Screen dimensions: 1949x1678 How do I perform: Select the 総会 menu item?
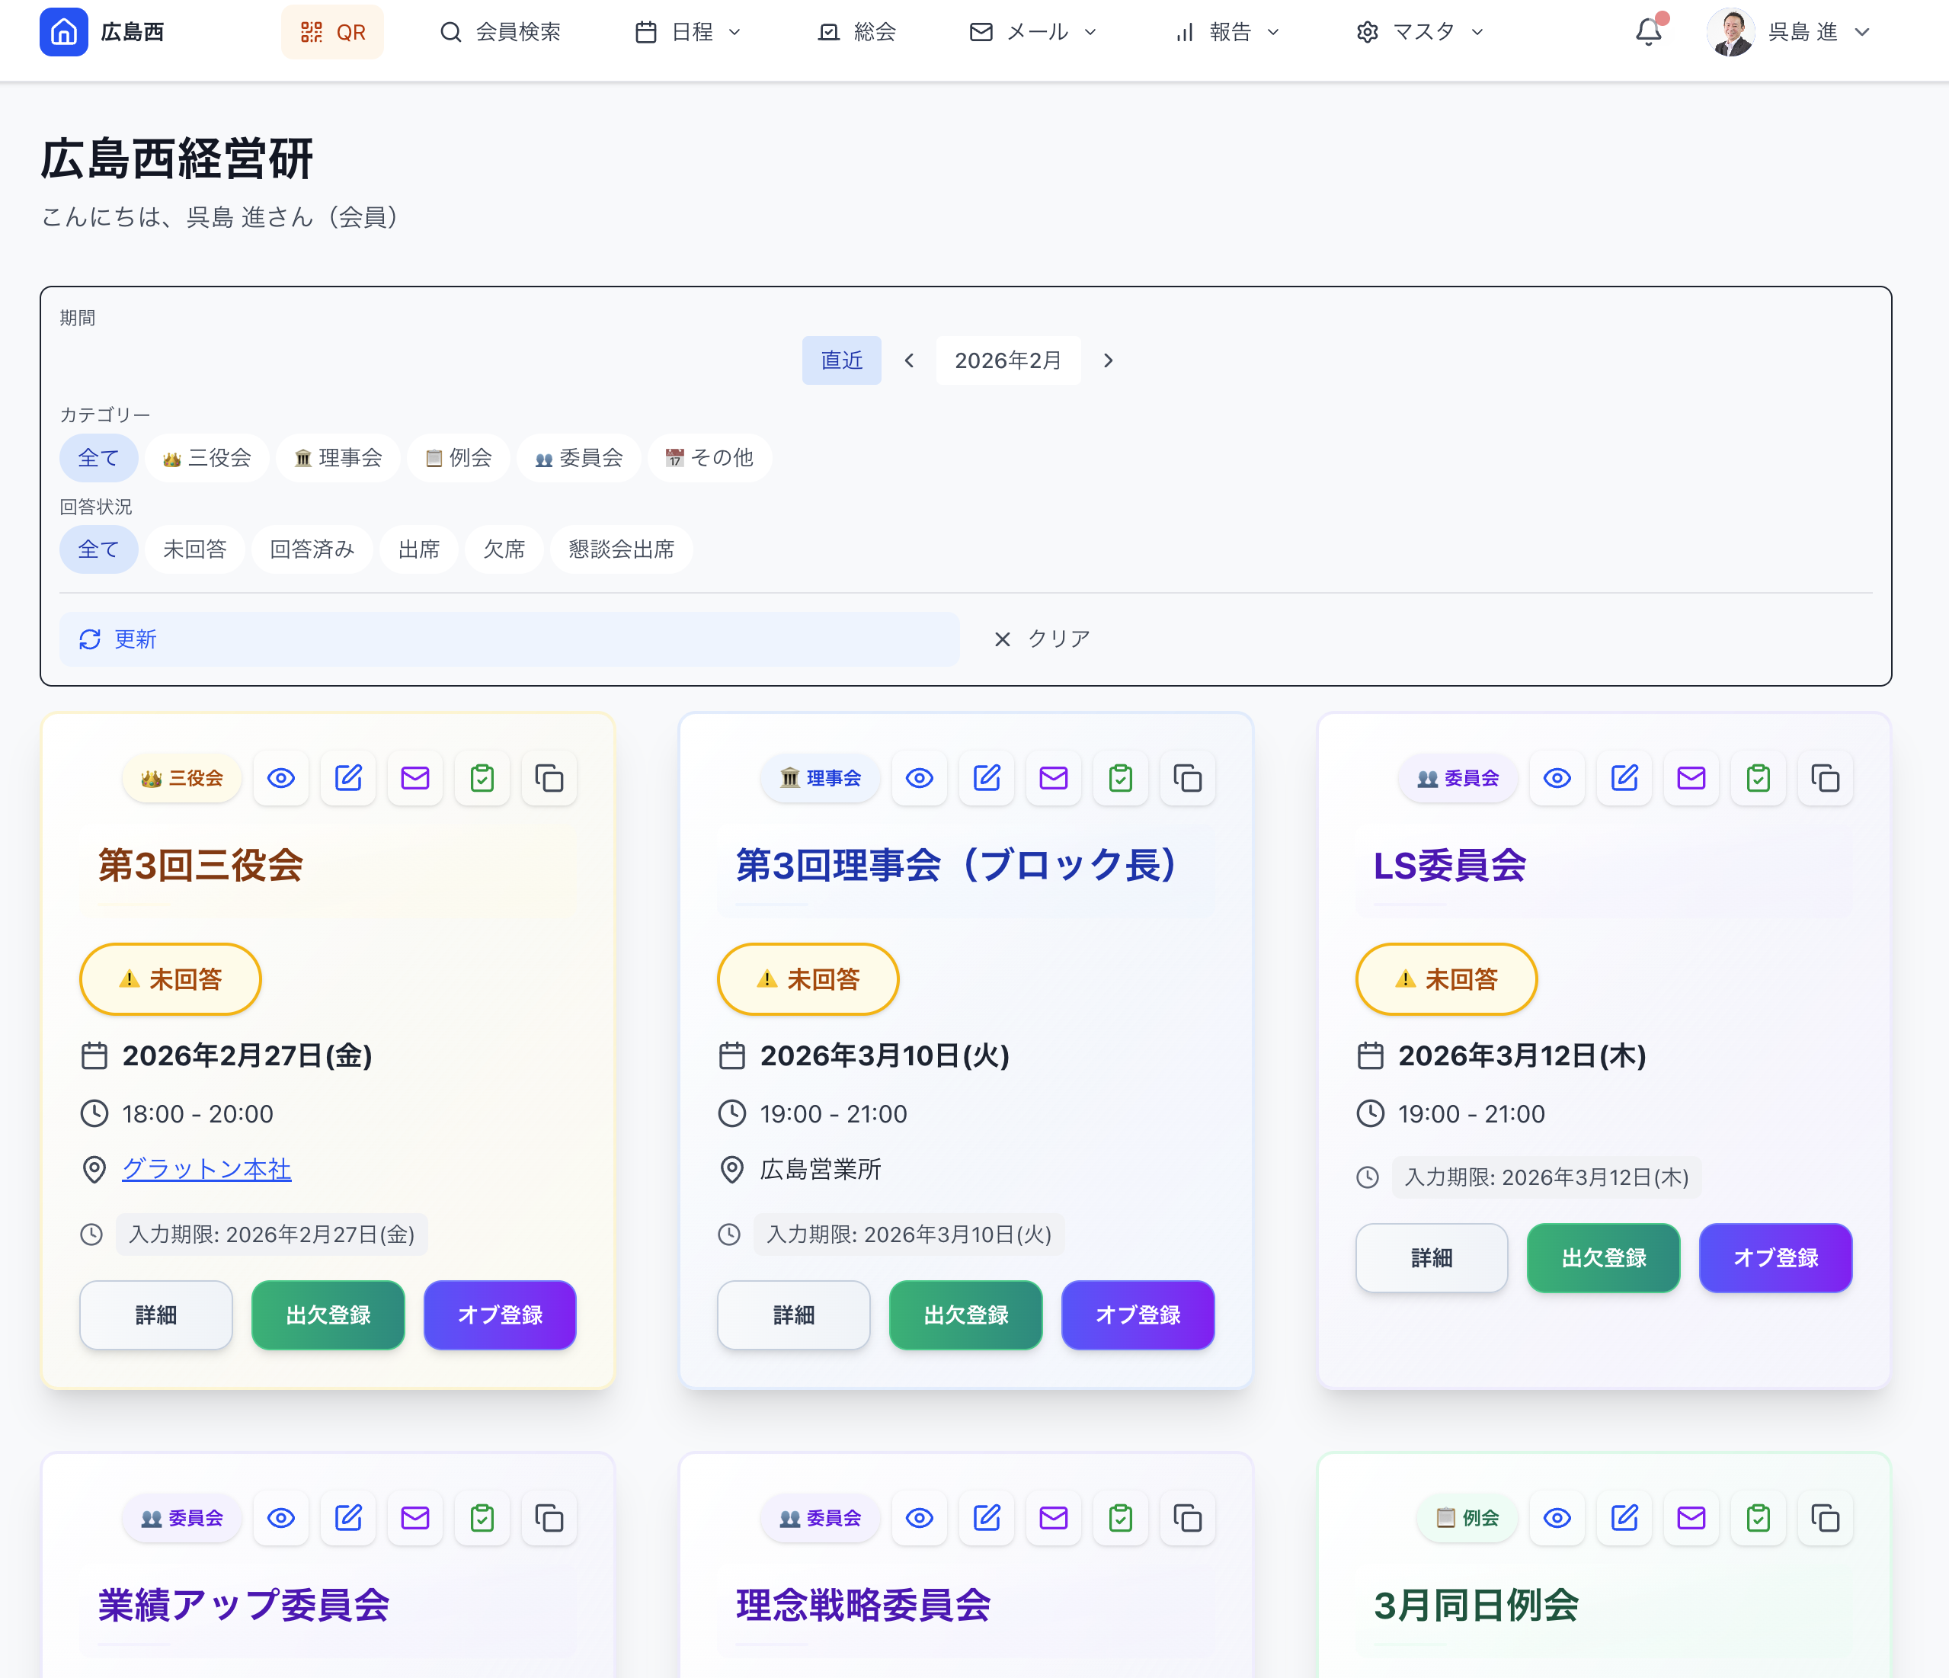[x=857, y=31]
